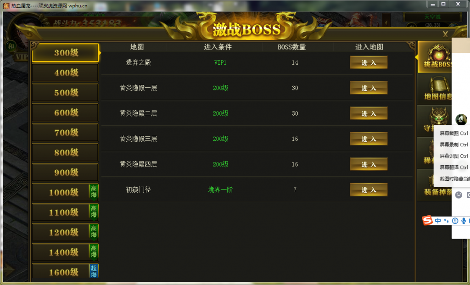The height and width of the screenshot is (285, 470).
Task: Click the panda avatar icon
Action: point(461,120)
